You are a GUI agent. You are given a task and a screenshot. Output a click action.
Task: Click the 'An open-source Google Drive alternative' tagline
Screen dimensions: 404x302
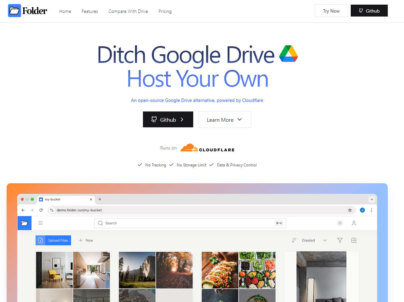pos(197,100)
